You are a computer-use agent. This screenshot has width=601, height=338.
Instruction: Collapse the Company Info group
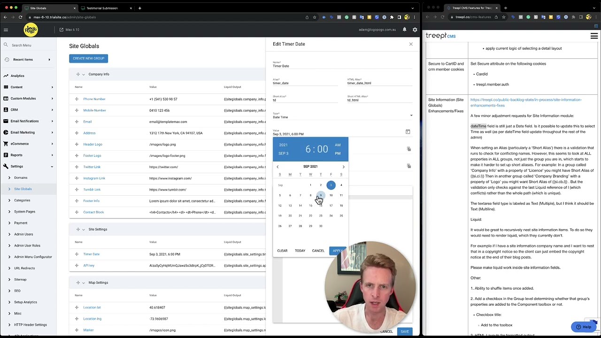(x=84, y=74)
